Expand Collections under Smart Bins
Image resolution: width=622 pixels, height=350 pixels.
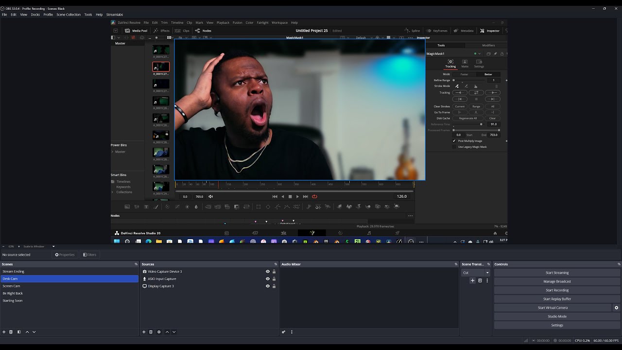coord(112,192)
